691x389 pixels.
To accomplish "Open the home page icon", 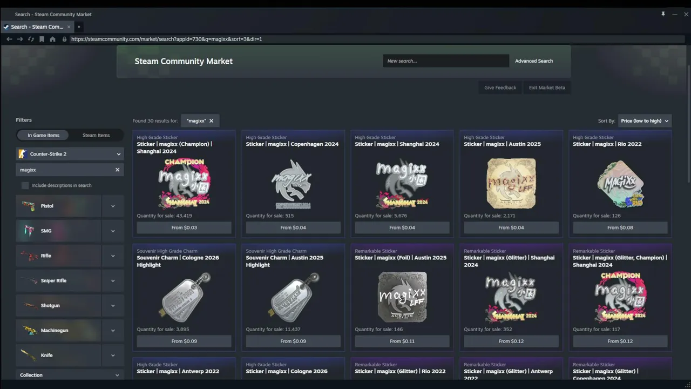I will 52,39.
